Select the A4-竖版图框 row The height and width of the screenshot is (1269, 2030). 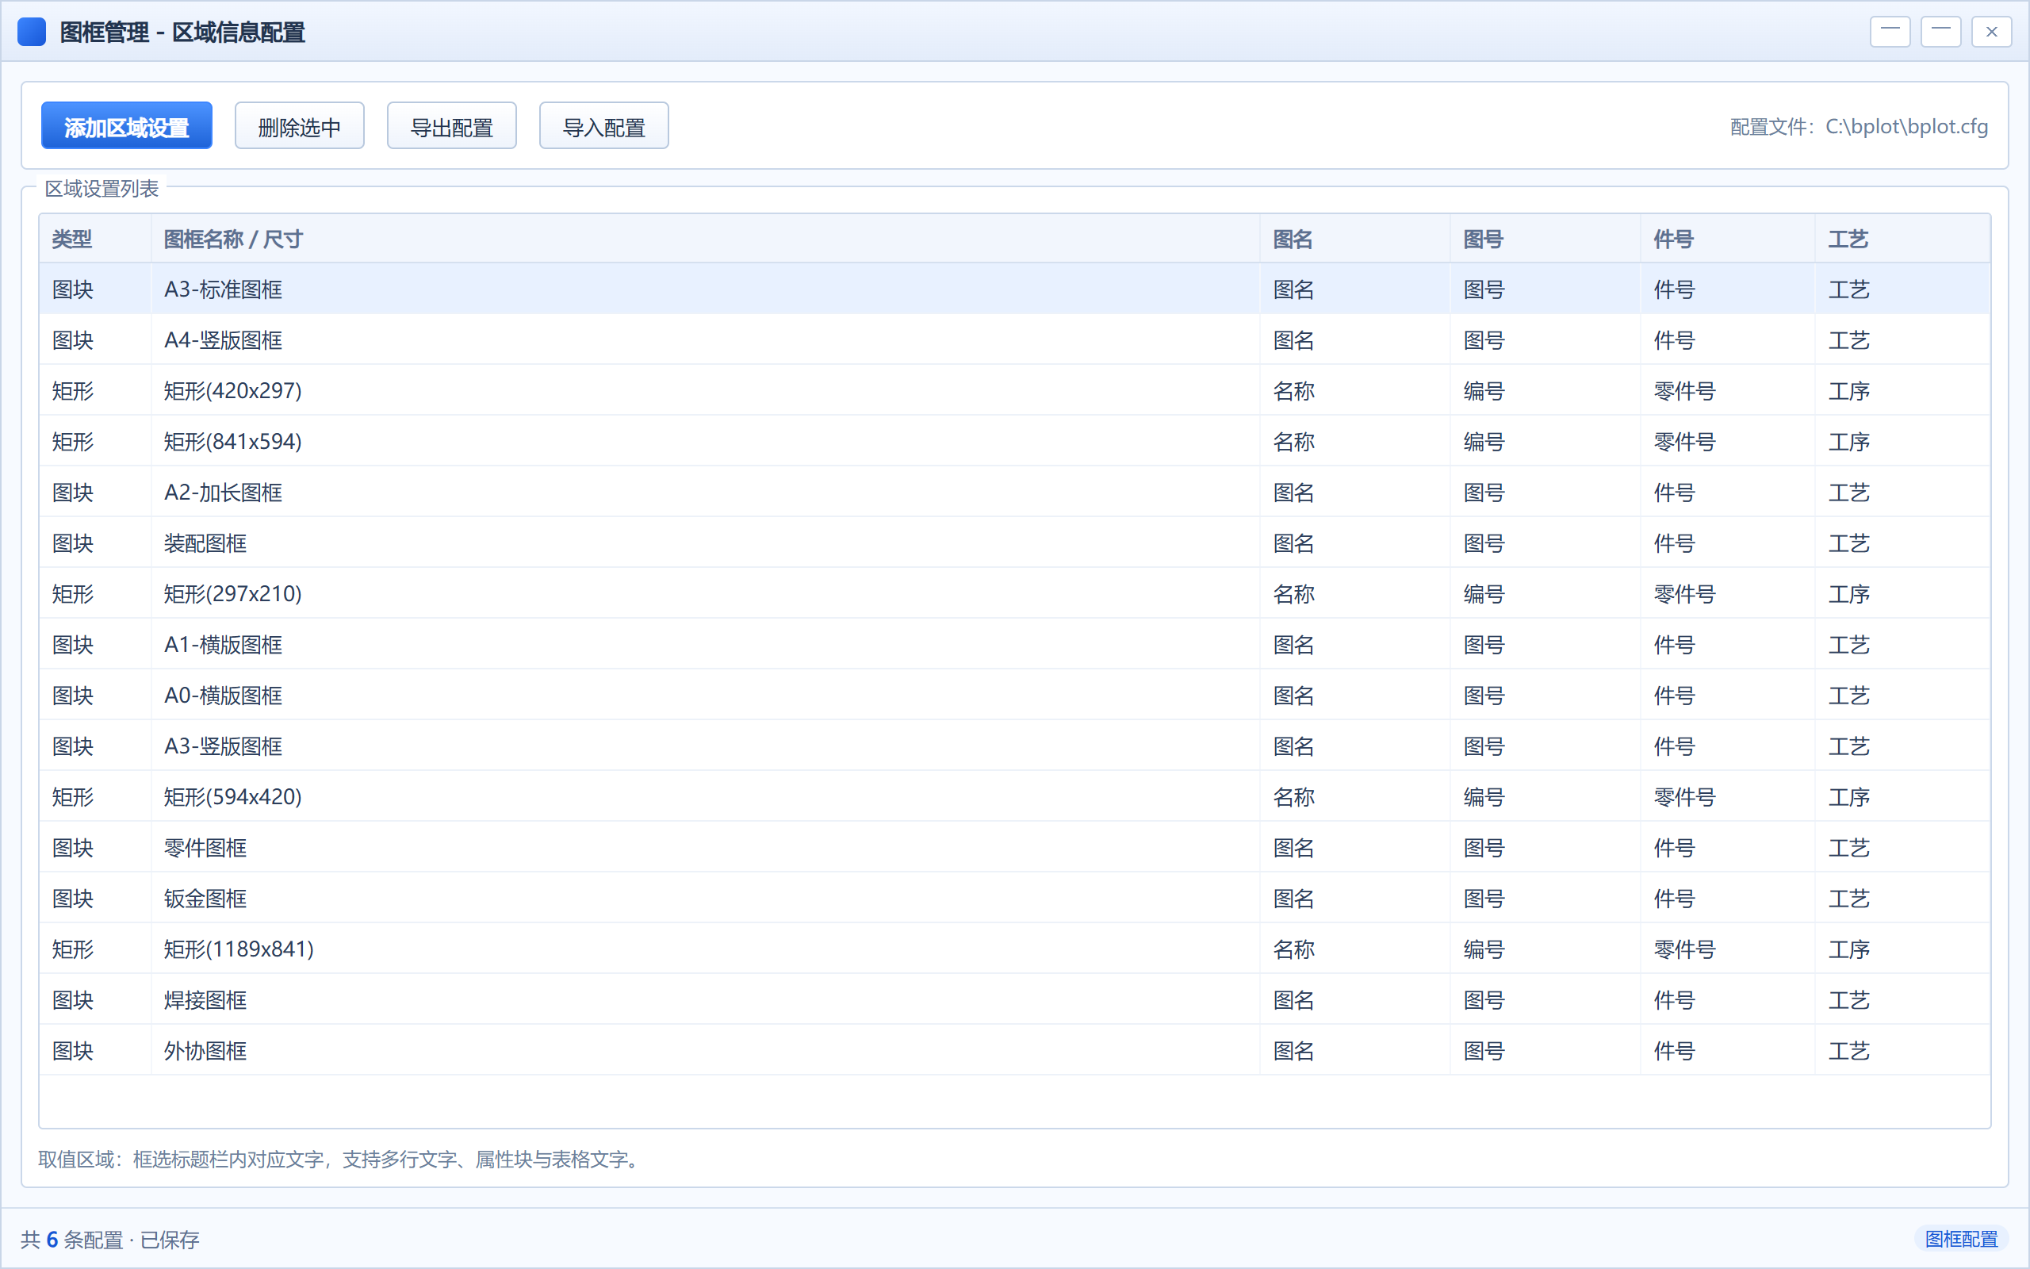click(1015, 340)
